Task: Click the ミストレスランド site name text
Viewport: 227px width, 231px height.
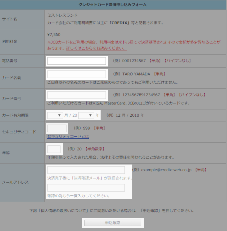Action: (x=62, y=15)
